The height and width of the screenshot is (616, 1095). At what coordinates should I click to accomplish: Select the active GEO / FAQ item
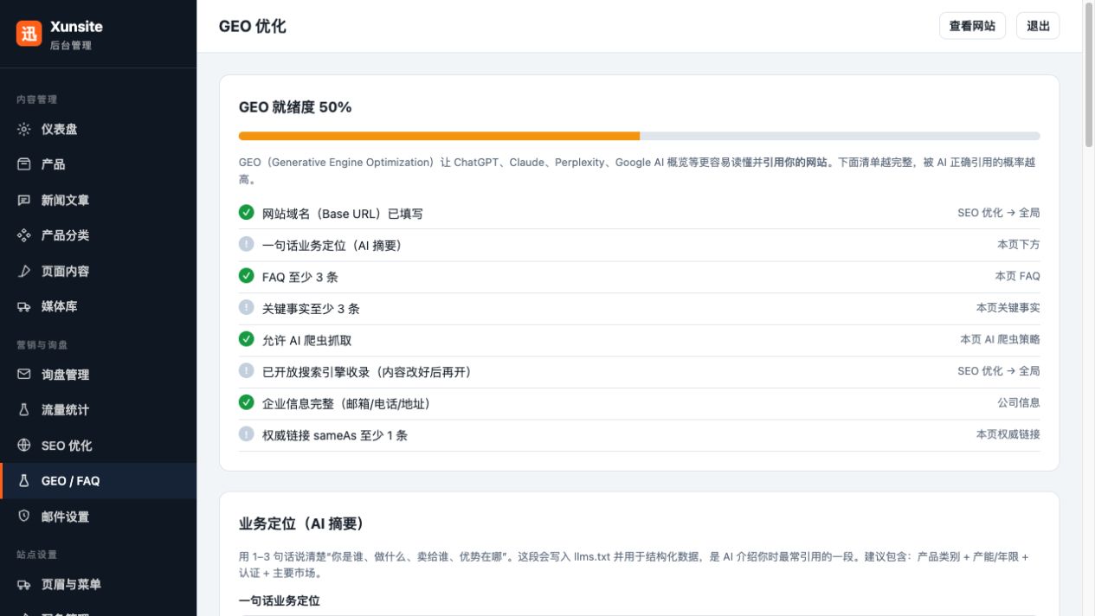(x=98, y=481)
